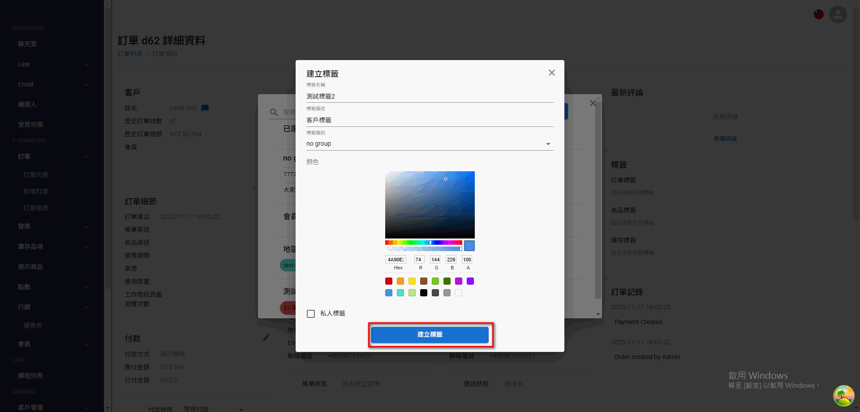Image resolution: width=860 pixels, height=412 pixels.
Task: Pick the purple preset color swatch
Action: coord(470,281)
